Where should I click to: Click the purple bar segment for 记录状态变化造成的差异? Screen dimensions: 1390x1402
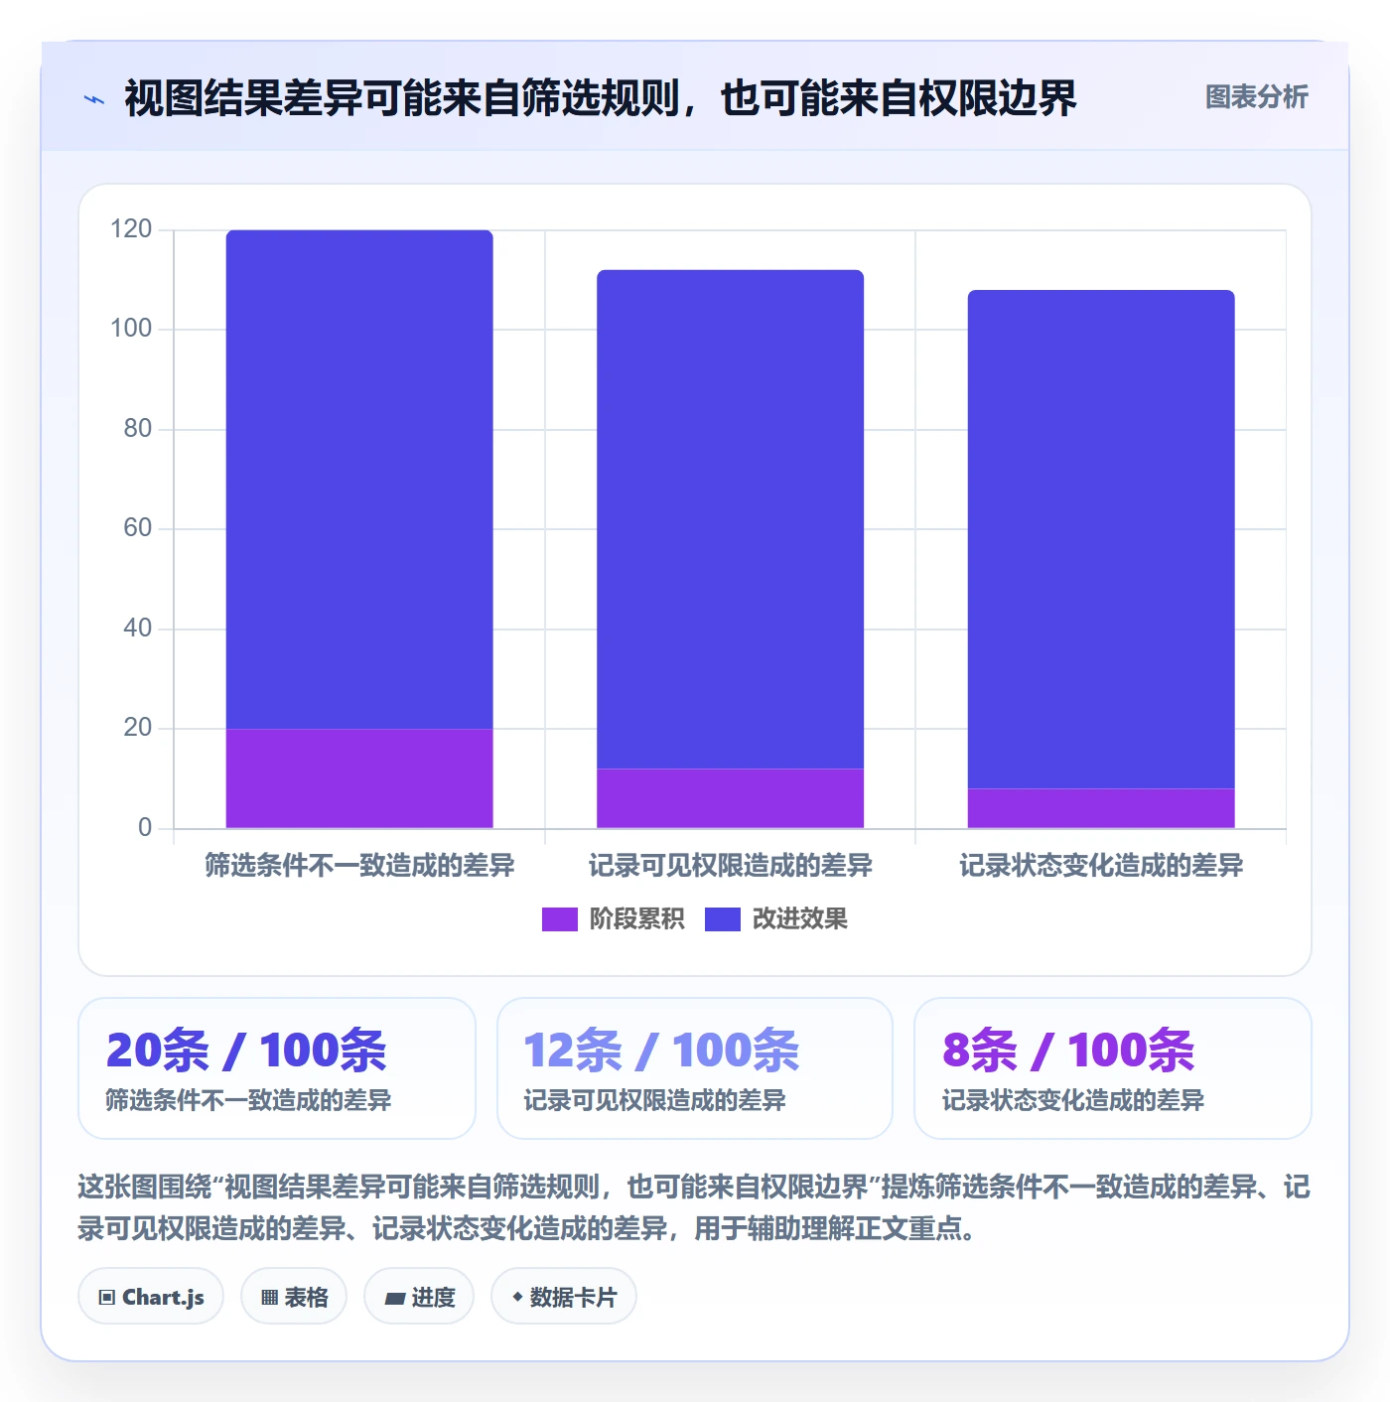tap(1101, 808)
